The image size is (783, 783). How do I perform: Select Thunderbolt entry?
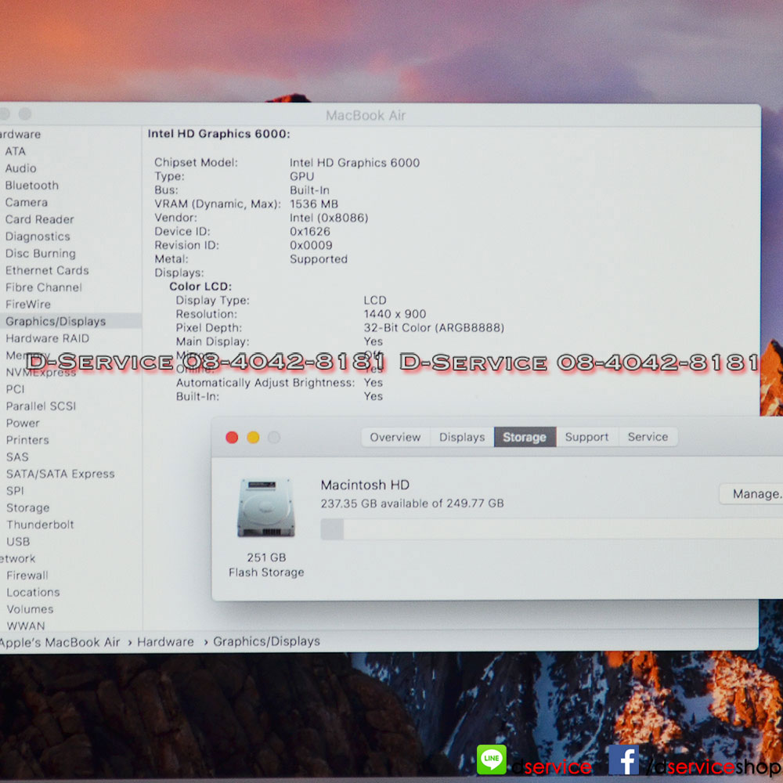40,525
